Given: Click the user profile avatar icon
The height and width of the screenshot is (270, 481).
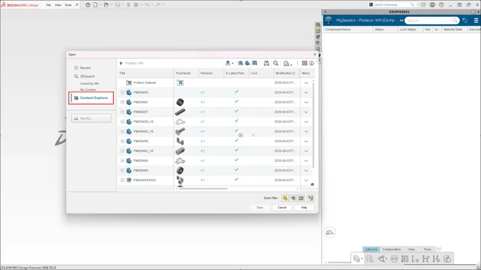Looking at the screenshot, I should (x=432, y=5).
